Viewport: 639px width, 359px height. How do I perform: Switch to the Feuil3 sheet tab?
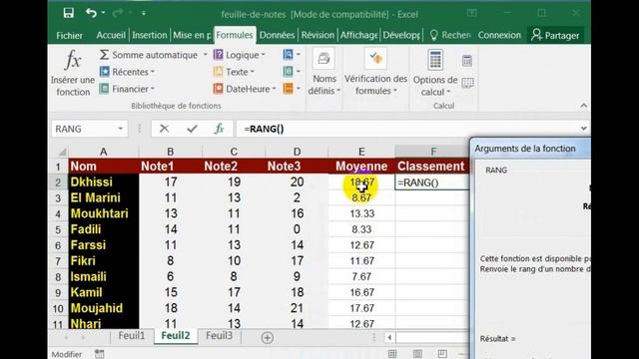(220, 336)
